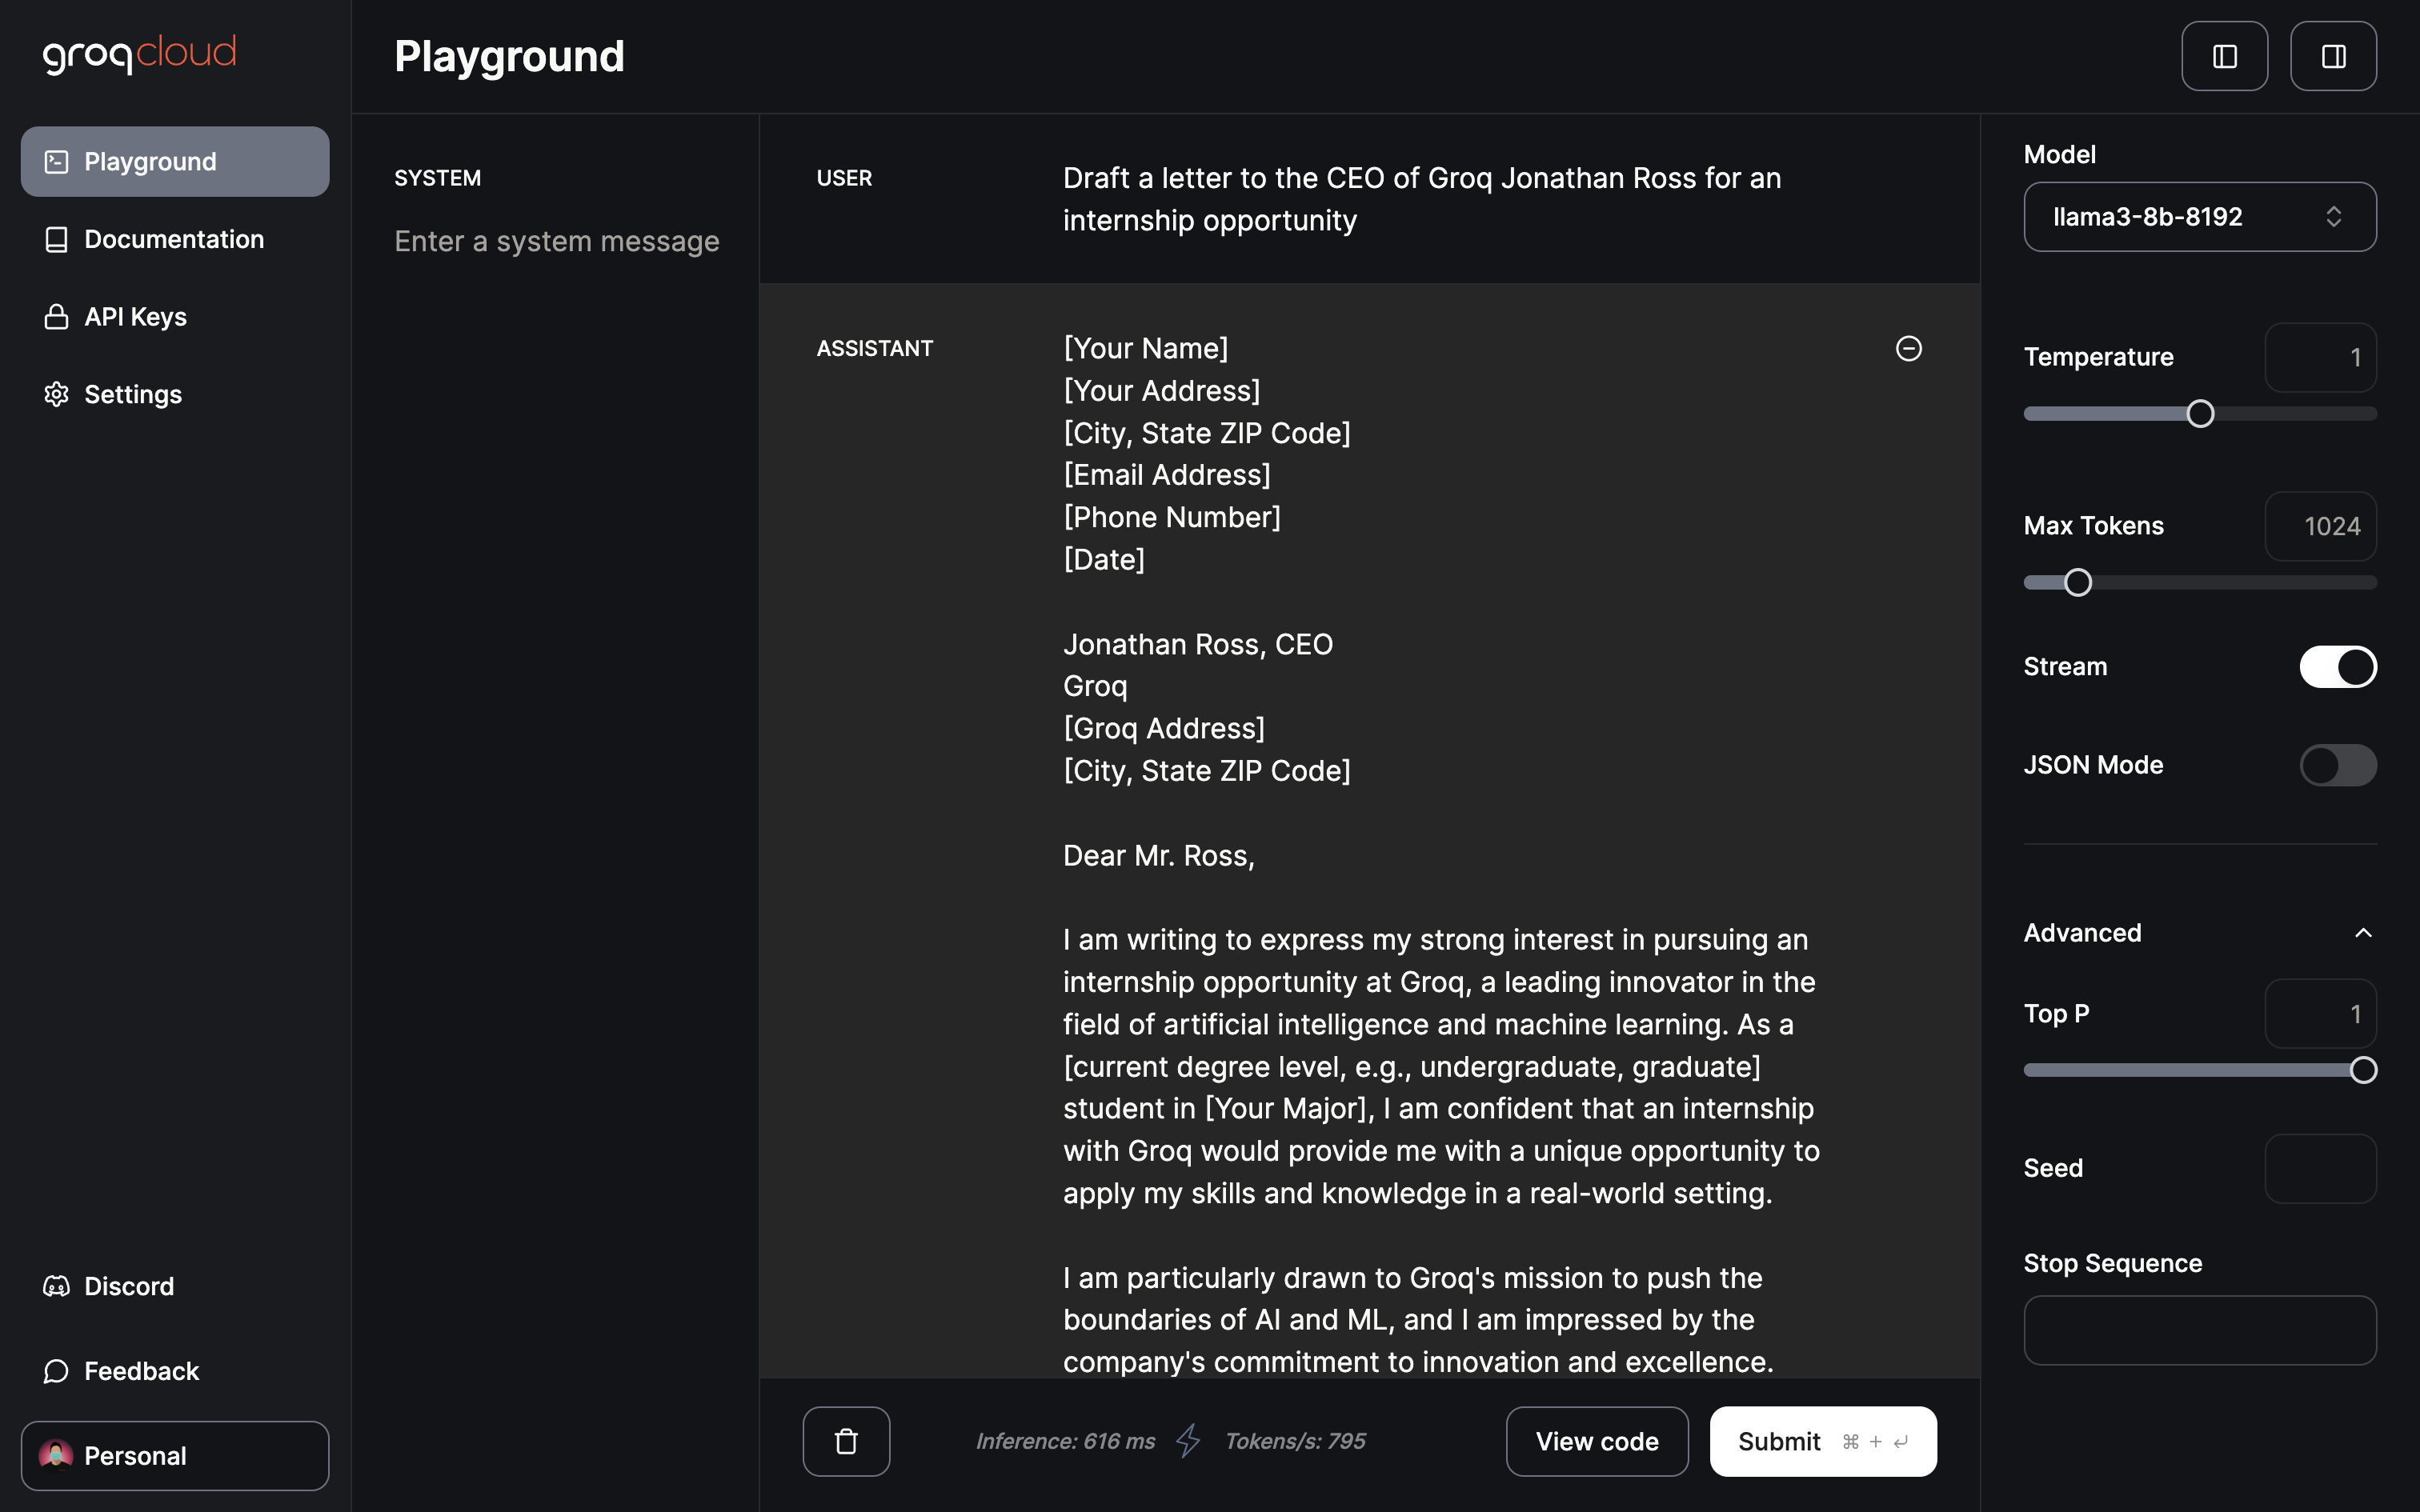Turn off the Stream toggle
This screenshot has width=2420, height=1512.
pos(2338,667)
